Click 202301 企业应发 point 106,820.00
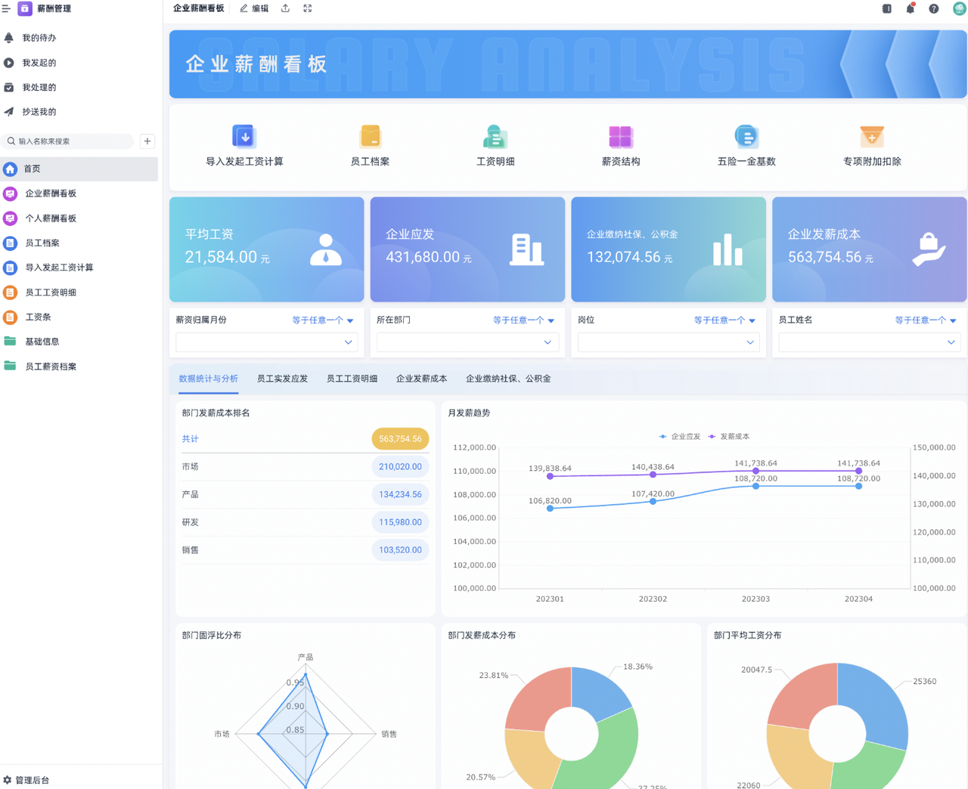The width and height of the screenshot is (968, 789). click(x=550, y=509)
